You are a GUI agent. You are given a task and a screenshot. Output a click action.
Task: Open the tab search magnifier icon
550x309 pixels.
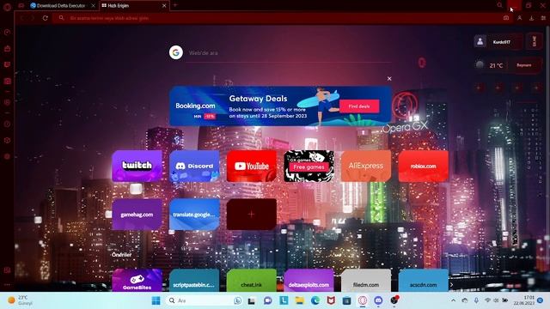click(x=499, y=5)
